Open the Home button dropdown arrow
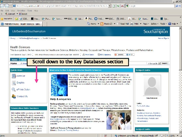The width and height of the screenshot is (182, 137). point(98,24)
